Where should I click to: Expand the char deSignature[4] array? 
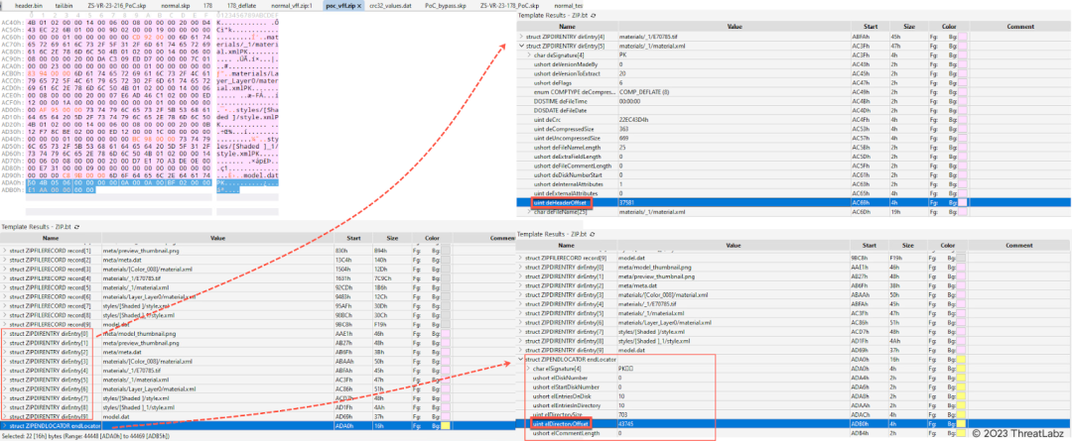point(530,55)
